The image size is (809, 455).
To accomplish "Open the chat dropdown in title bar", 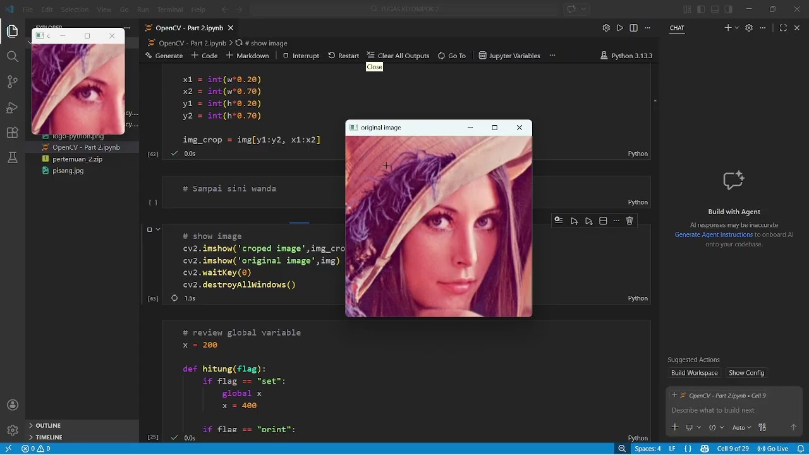I will point(583,9).
